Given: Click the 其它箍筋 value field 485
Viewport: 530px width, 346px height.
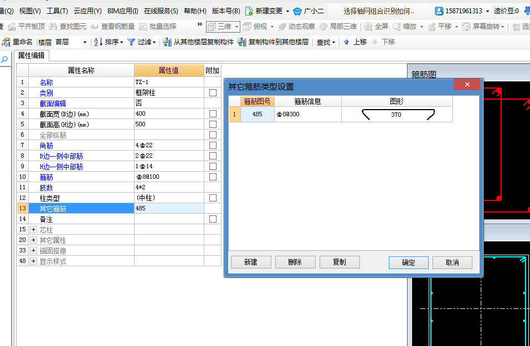Looking at the screenshot, I should pos(169,209).
